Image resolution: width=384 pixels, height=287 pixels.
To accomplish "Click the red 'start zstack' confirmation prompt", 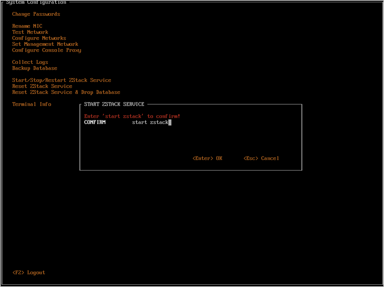I will 132,116.
